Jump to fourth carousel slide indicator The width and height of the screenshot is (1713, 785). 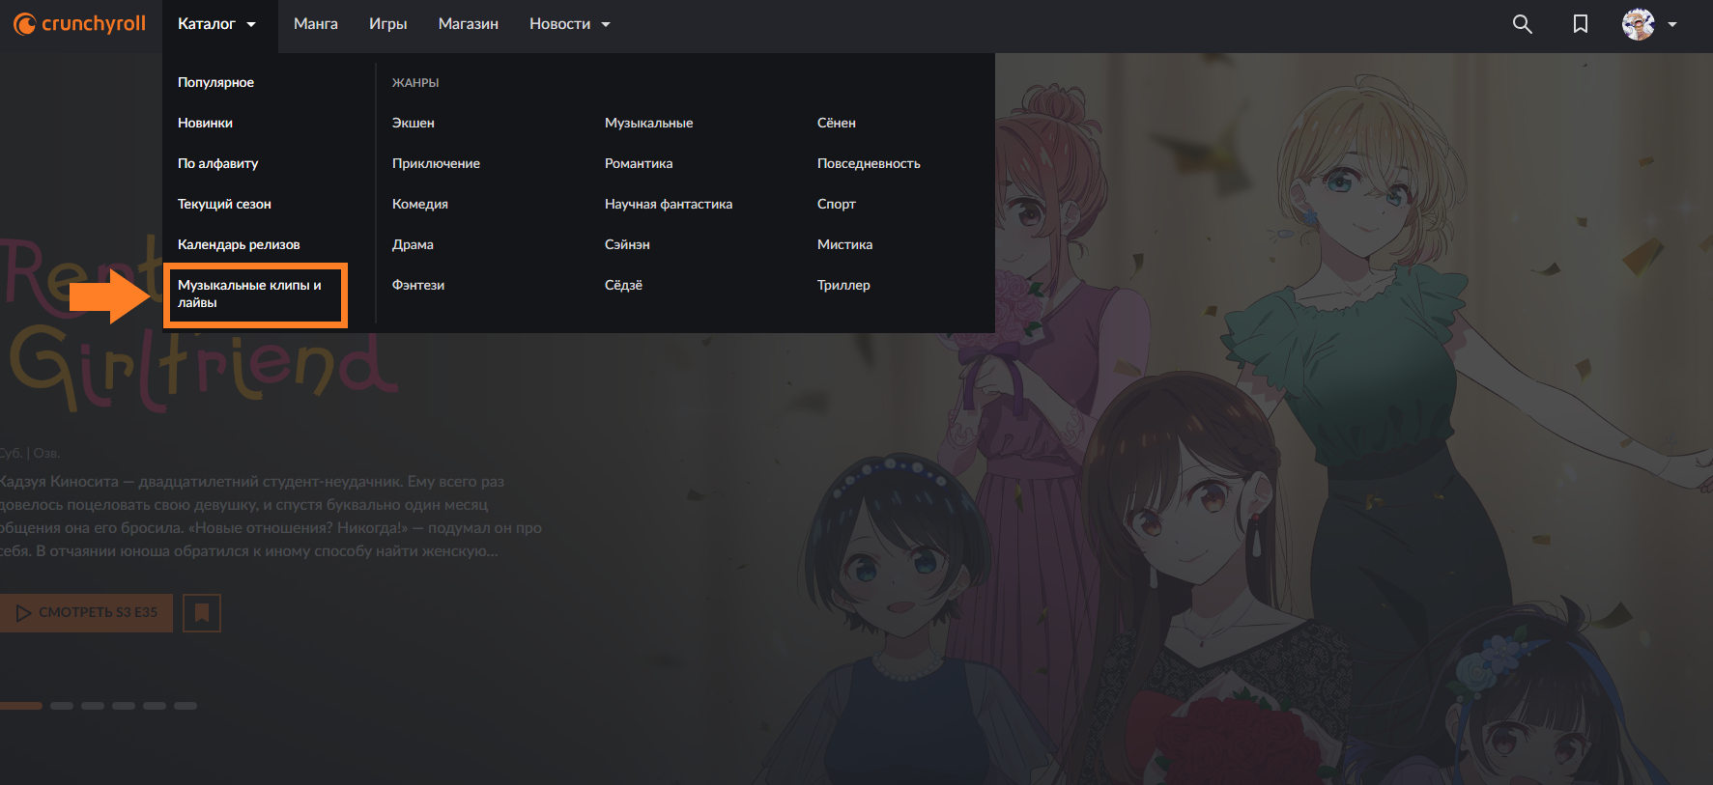point(124,706)
